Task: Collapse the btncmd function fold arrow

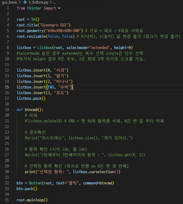Action: pos(13,110)
